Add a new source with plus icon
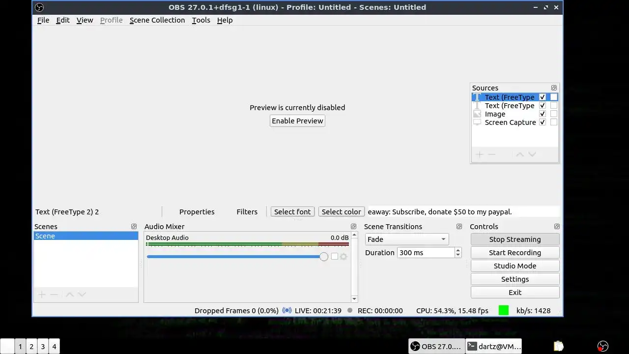Image resolution: width=629 pixels, height=354 pixels. coord(480,154)
